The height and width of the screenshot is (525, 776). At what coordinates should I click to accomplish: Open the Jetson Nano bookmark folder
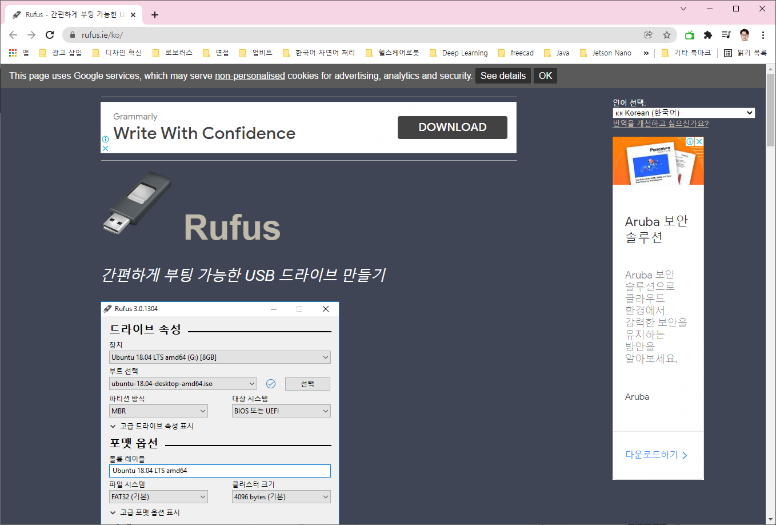pos(606,53)
